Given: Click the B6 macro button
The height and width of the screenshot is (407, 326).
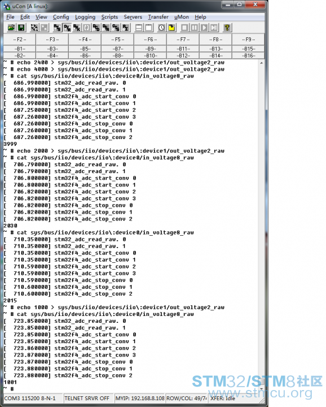Looking at the screenshot, I should pyautogui.click(x=85, y=55).
